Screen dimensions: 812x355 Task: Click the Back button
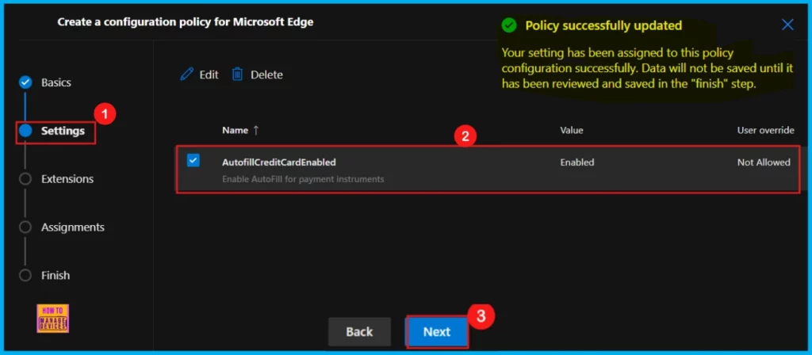[359, 332]
